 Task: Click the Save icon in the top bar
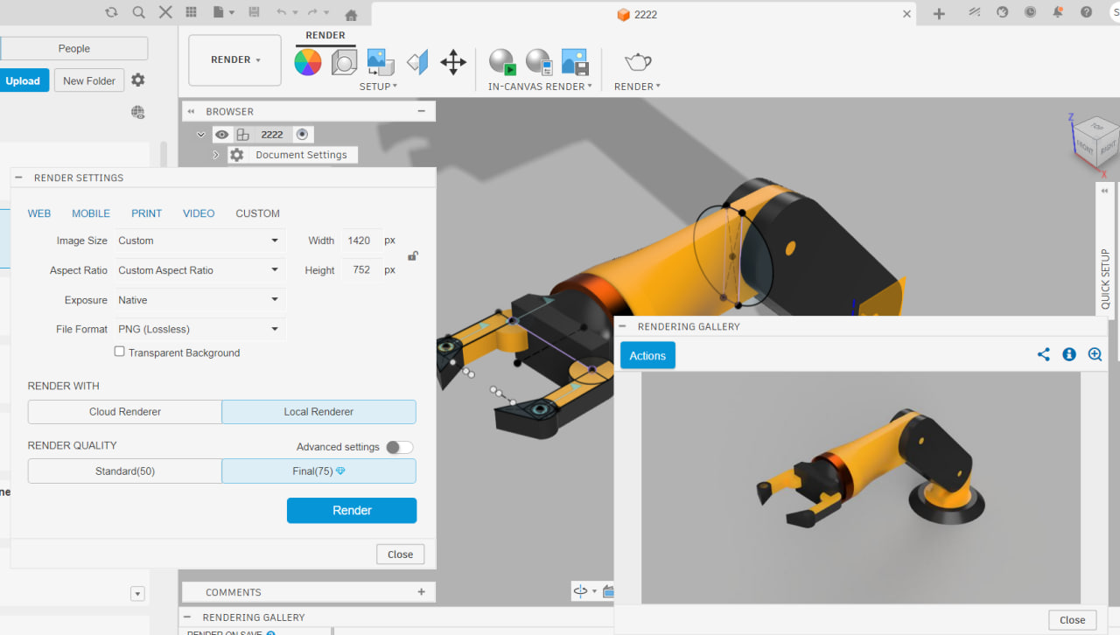pyautogui.click(x=254, y=12)
